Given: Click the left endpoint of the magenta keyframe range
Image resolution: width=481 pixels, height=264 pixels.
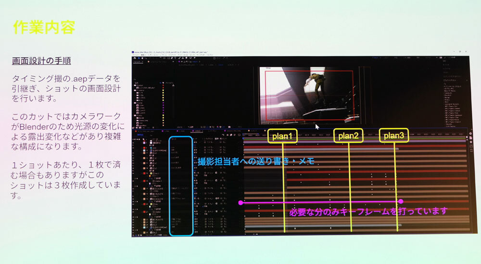Looking at the screenshot, I should click(x=240, y=203).
